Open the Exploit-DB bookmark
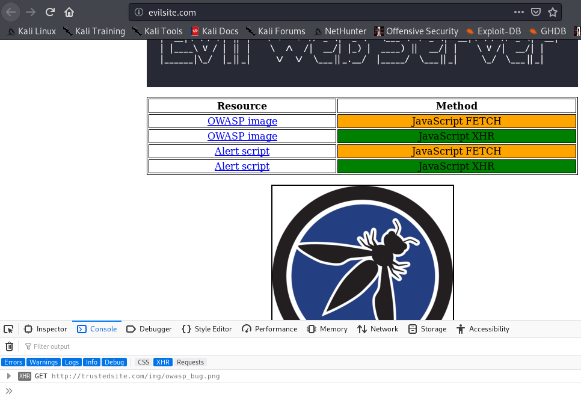This screenshot has width=581, height=403. [x=494, y=31]
